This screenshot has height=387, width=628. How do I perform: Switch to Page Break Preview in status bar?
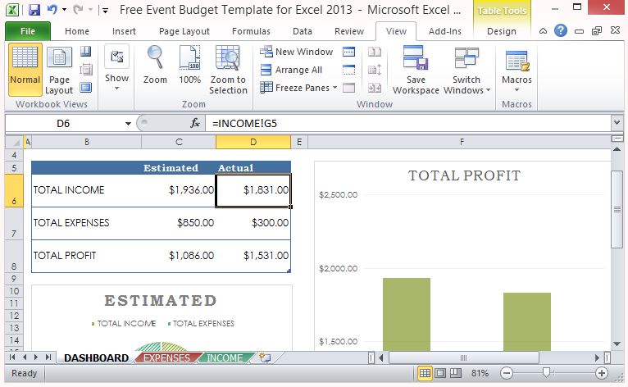pyautogui.click(x=454, y=373)
